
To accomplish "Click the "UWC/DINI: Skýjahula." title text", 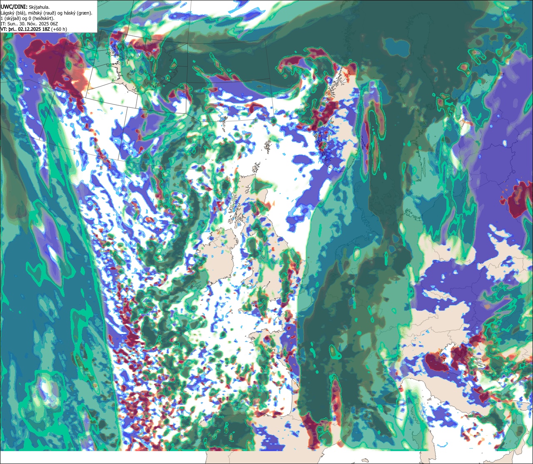I will tap(25, 7).
